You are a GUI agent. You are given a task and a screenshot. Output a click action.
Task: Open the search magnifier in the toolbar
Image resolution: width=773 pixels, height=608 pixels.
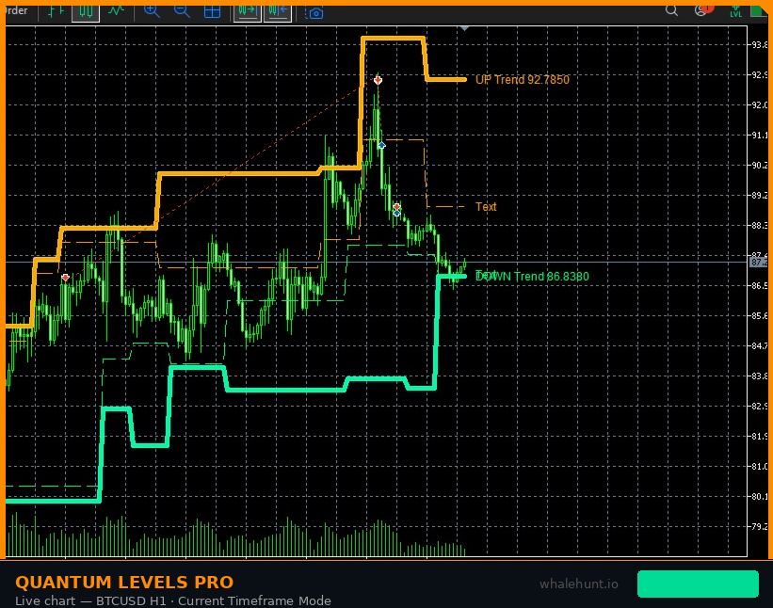[x=669, y=11]
